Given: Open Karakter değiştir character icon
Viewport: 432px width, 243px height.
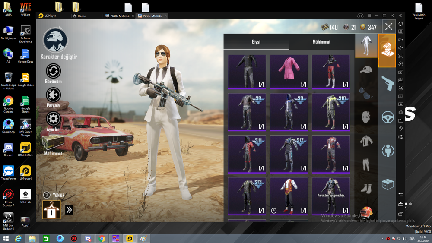Looking at the screenshot, I should click(55, 40).
